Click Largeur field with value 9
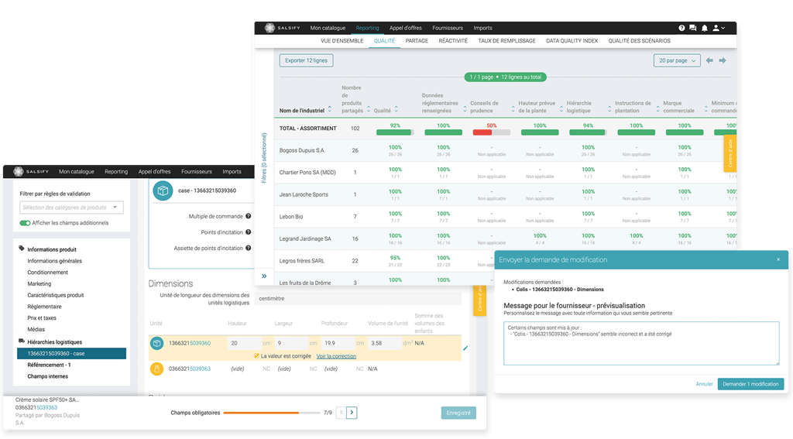The image size is (793, 439). [x=291, y=343]
